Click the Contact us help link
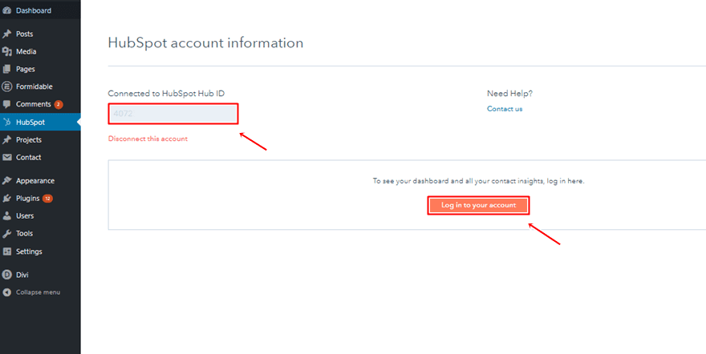This screenshot has width=706, height=354. point(505,109)
